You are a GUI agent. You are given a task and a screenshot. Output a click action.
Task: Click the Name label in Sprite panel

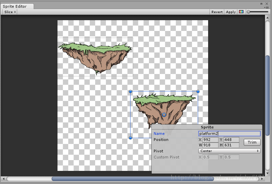pos(159,134)
